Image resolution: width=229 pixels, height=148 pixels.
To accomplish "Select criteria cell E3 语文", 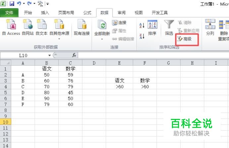I will point(119,81).
